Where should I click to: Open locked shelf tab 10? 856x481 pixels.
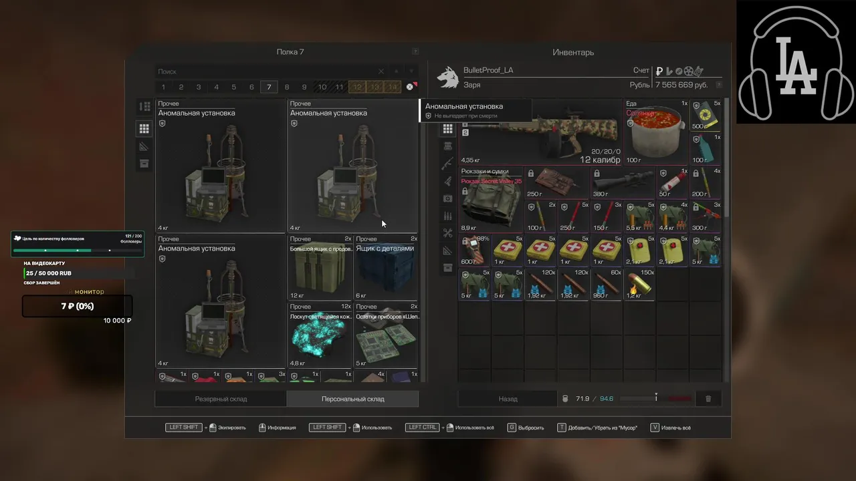[322, 87]
